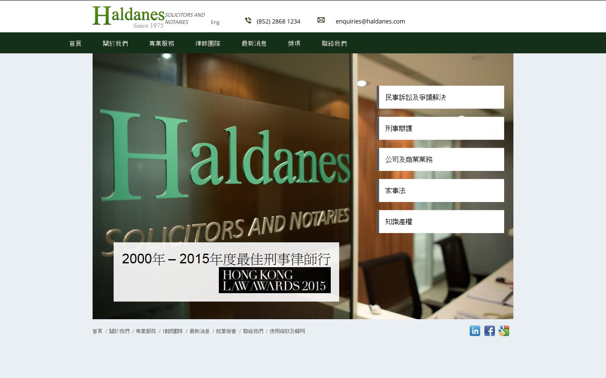
Task: Select the 家事法 service button
Action: [440, 190]
